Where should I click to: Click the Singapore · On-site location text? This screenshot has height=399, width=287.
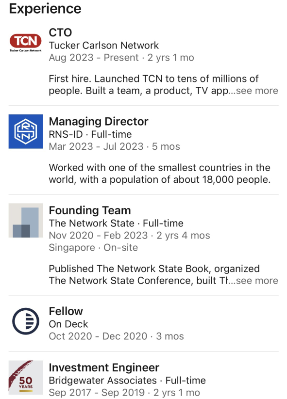pos(93,248)
